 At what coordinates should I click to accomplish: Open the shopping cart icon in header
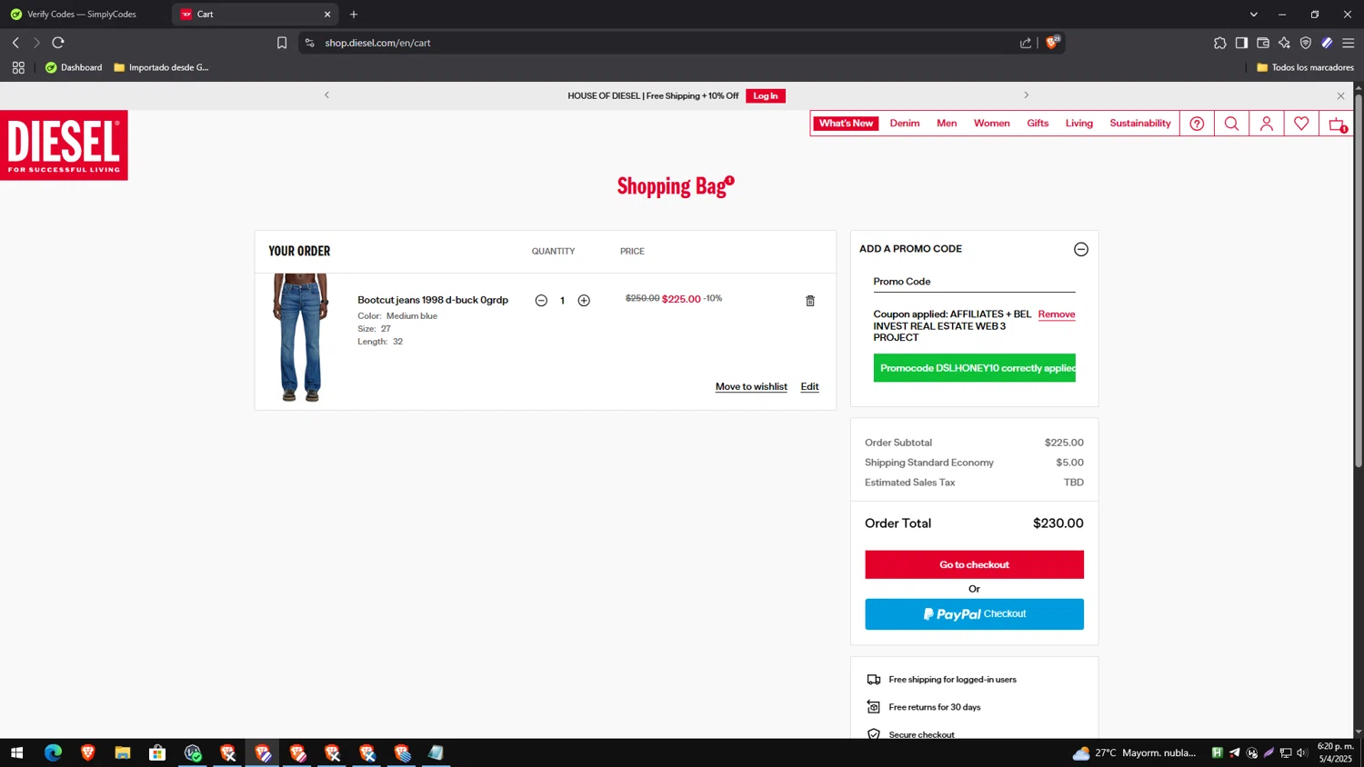coord(1337,125)
